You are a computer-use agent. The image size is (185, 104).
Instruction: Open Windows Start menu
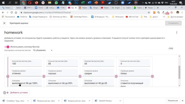click(3, 3)
